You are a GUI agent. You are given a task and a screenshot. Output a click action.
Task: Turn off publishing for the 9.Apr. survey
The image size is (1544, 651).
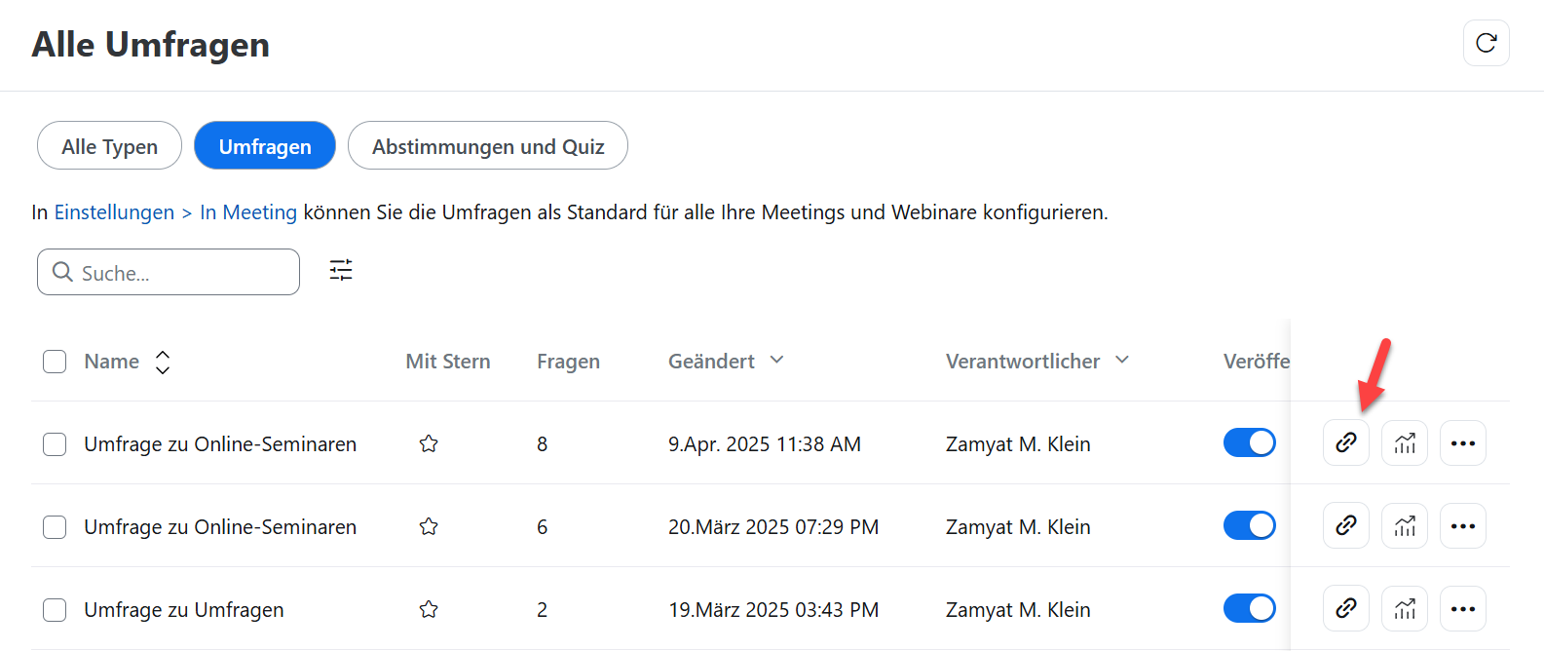[1249, 442]
